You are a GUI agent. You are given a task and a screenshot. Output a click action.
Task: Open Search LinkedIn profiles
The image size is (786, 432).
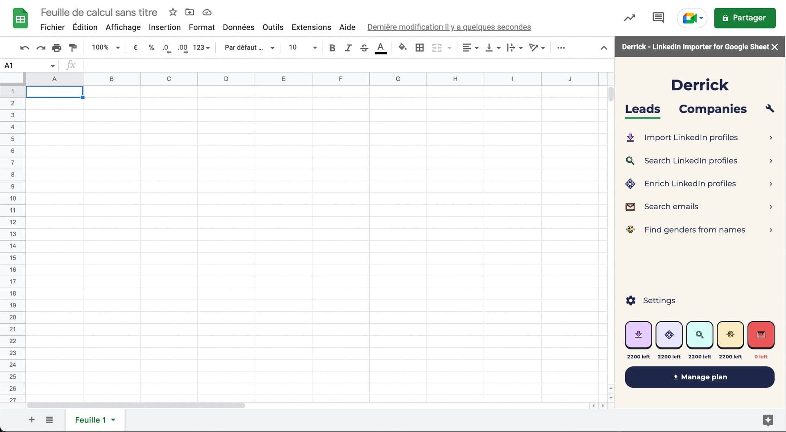[700, 161]
